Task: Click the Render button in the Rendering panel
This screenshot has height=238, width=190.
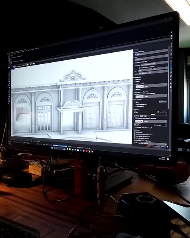Action: [x=162, y=147]
